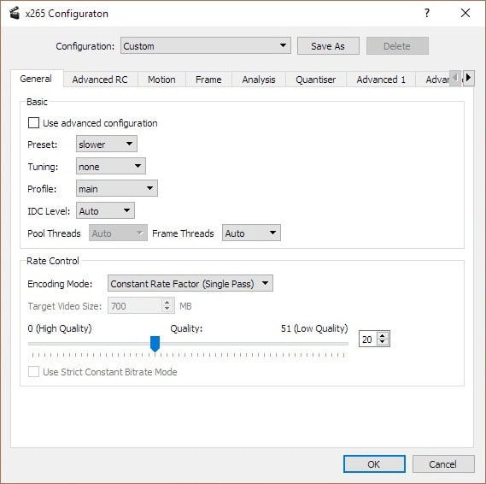Click the "Pool Threads" label
The width and height of the screenshot is (486, 484).
(x=54, y=233)
